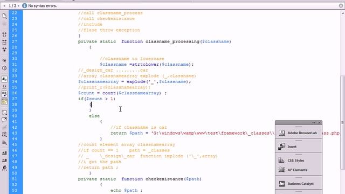
Task: Toggle Highlight Invalid Code button
Action: tap(4, 86)
